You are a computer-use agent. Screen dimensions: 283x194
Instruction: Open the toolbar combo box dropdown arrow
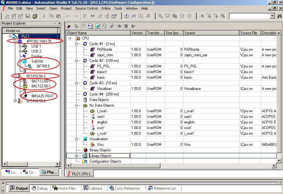(x=272, y=16)
